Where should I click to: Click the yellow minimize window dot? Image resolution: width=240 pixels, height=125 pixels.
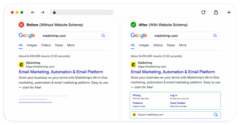[17, 12]
